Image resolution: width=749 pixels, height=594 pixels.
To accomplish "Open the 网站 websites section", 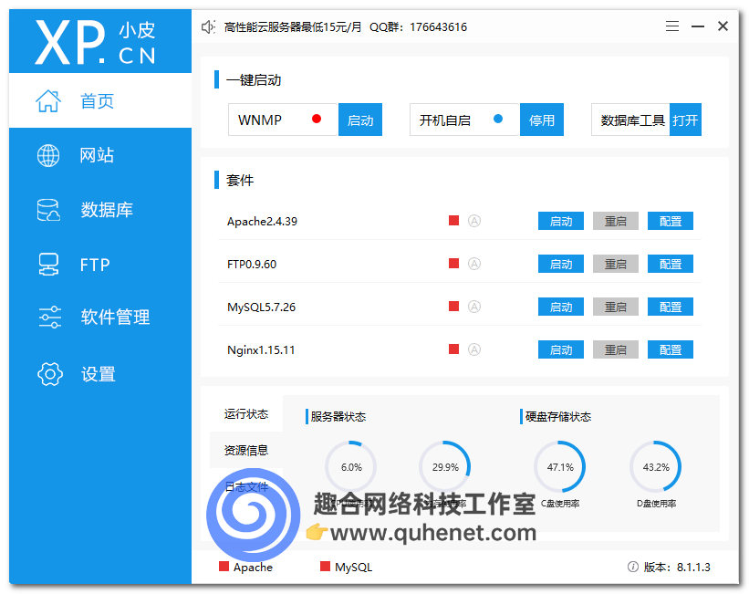I will (100, 155).
